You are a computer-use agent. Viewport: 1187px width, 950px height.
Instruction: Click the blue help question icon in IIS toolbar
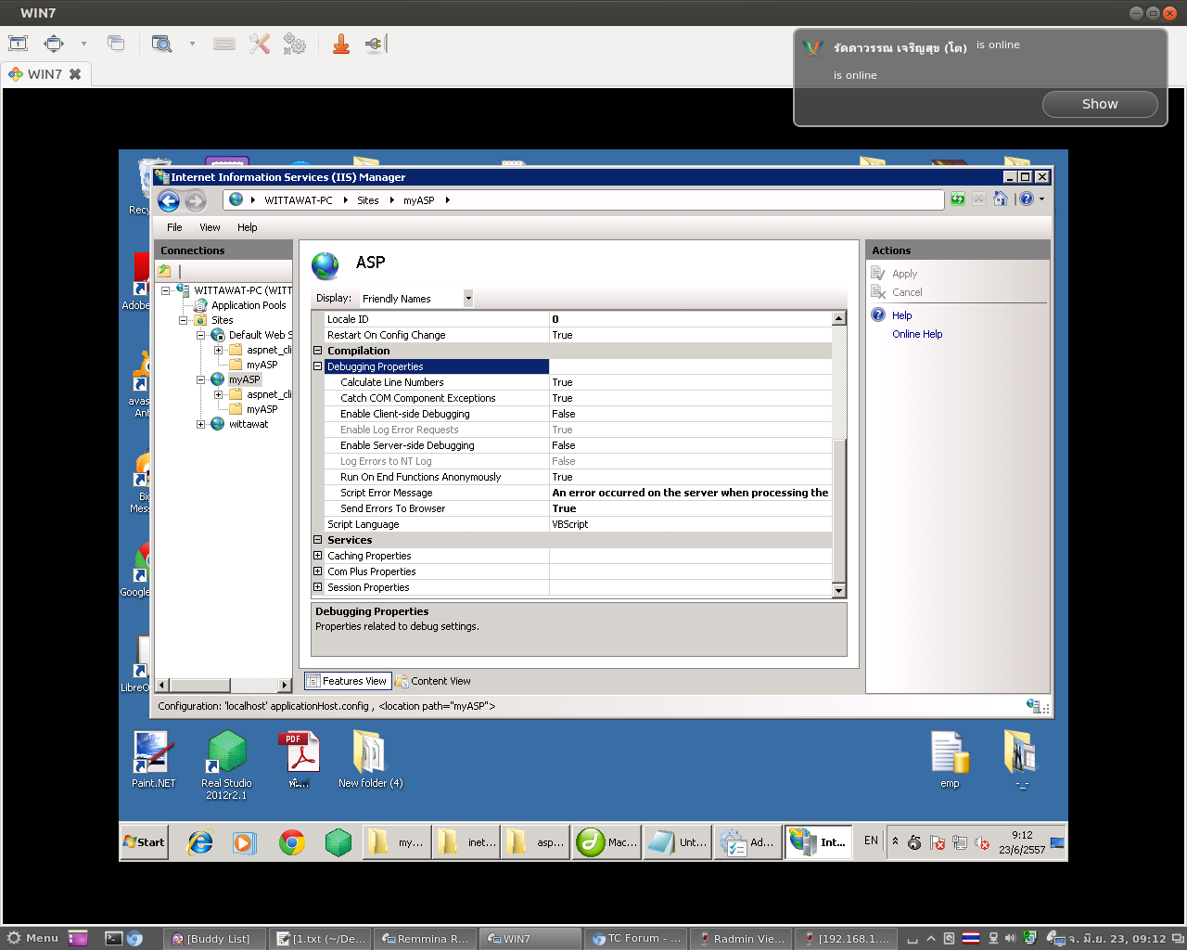1027,199
